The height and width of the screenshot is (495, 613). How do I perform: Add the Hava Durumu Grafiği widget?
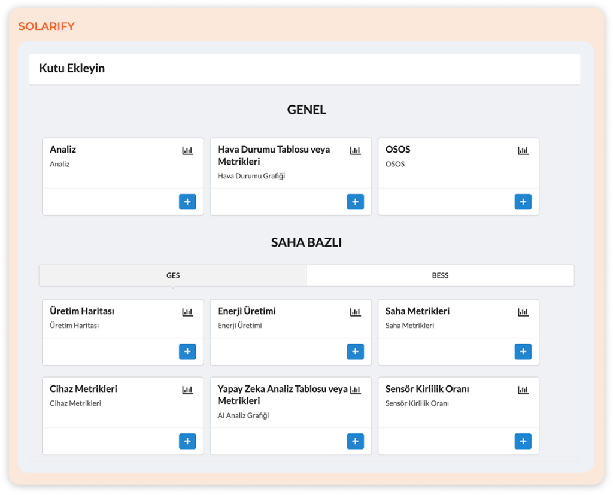[x=355, y=202]
